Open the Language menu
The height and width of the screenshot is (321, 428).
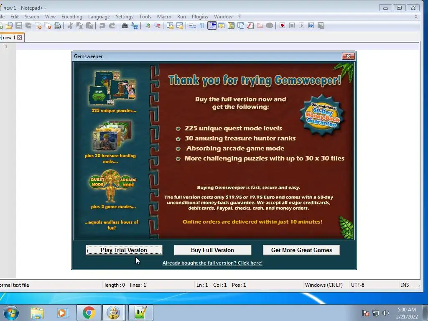click(x=99, y=17)
